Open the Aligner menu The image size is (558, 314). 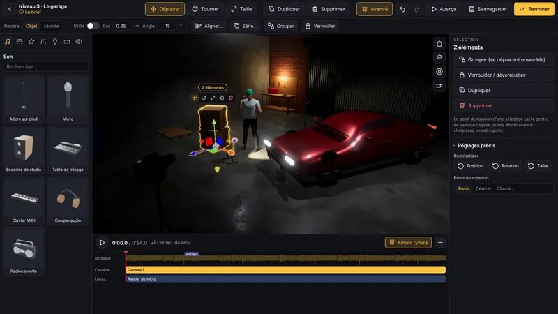click(209, 26)
